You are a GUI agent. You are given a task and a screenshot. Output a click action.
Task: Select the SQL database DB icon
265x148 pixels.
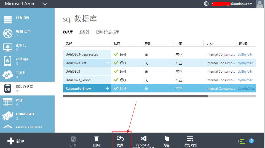click(x=8, y=89)
